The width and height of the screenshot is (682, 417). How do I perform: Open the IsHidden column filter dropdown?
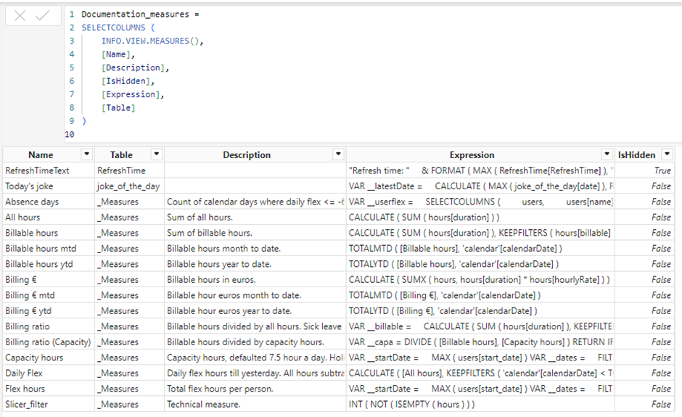(667, 154)
